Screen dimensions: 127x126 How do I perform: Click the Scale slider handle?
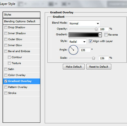point(93,58)
